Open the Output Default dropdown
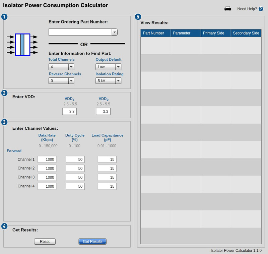The width and height of the screenshot is (268, 254). pos(118,67)
